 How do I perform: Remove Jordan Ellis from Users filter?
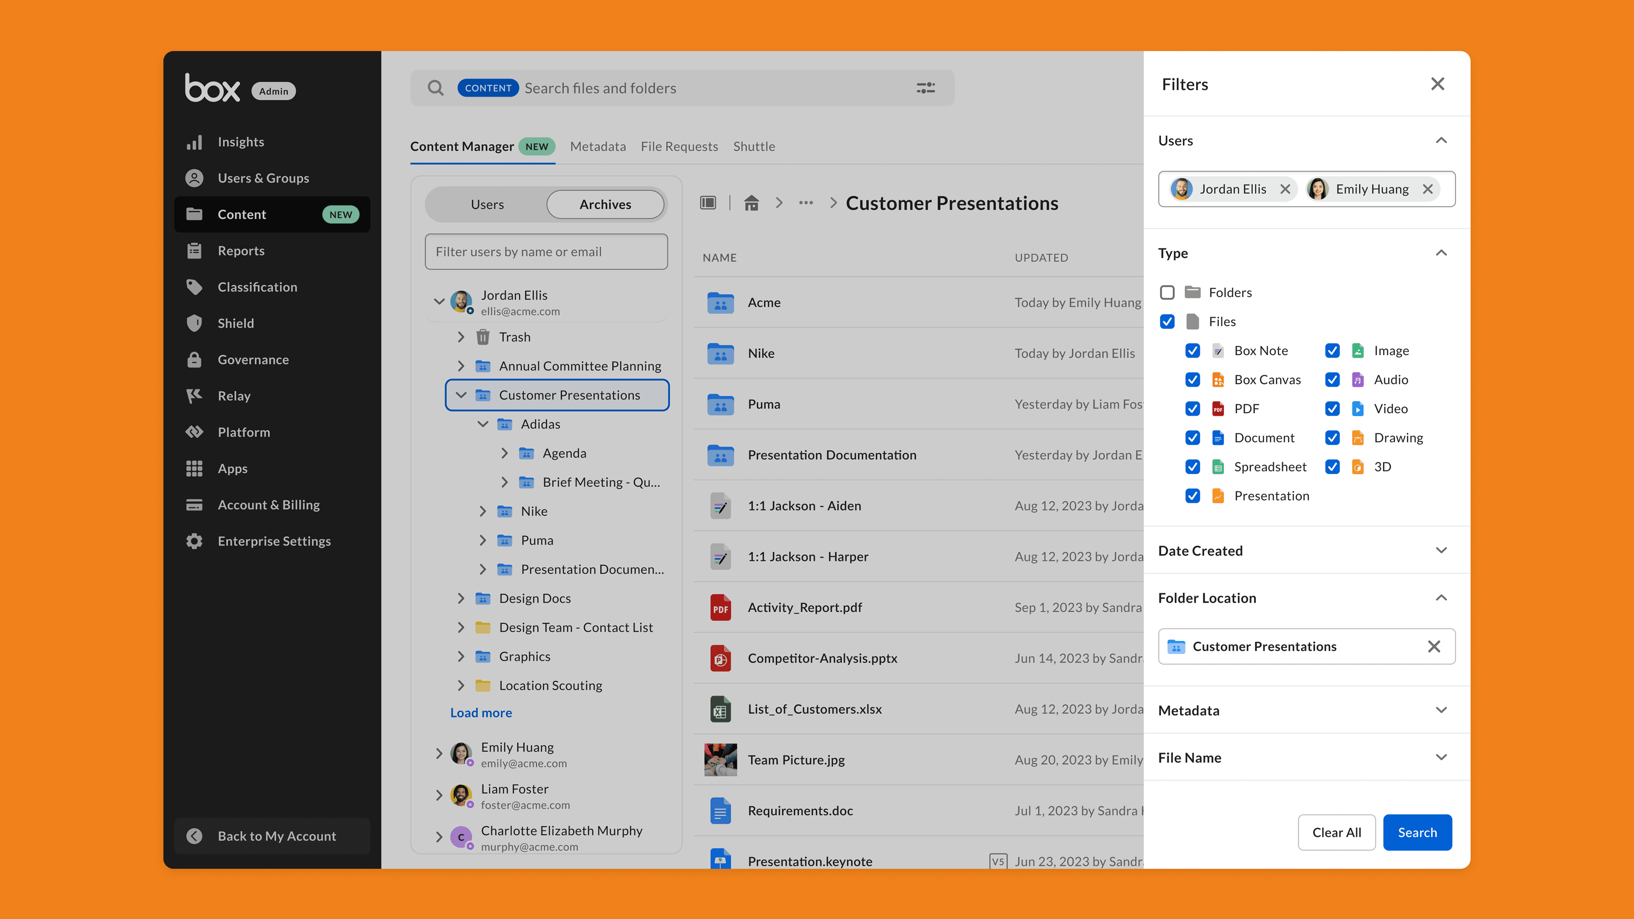point(1285,189)
